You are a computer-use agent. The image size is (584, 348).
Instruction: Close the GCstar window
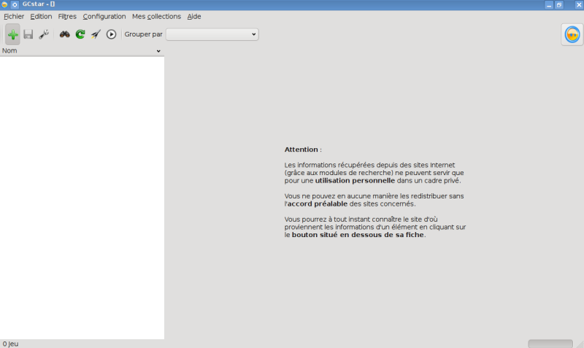click(578, 5)
